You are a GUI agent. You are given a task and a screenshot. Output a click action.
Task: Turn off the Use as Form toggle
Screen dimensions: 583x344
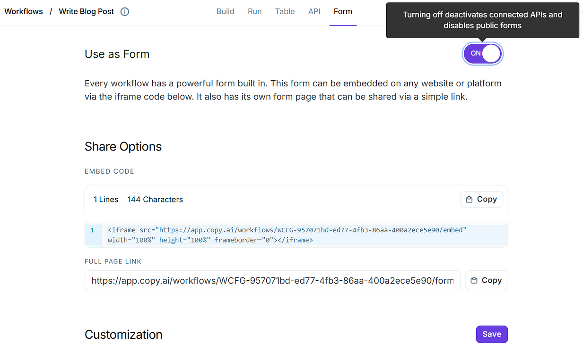[x=482, y=54]
